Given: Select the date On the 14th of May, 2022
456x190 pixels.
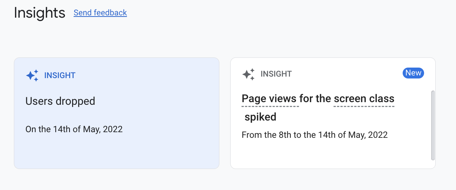Looking at the screenshot, I should coord(74,129).
